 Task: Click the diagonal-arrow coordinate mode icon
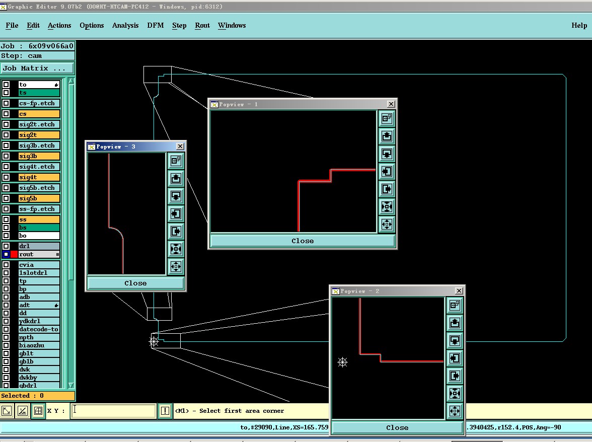pyautogui.click(x=7, y=411)
